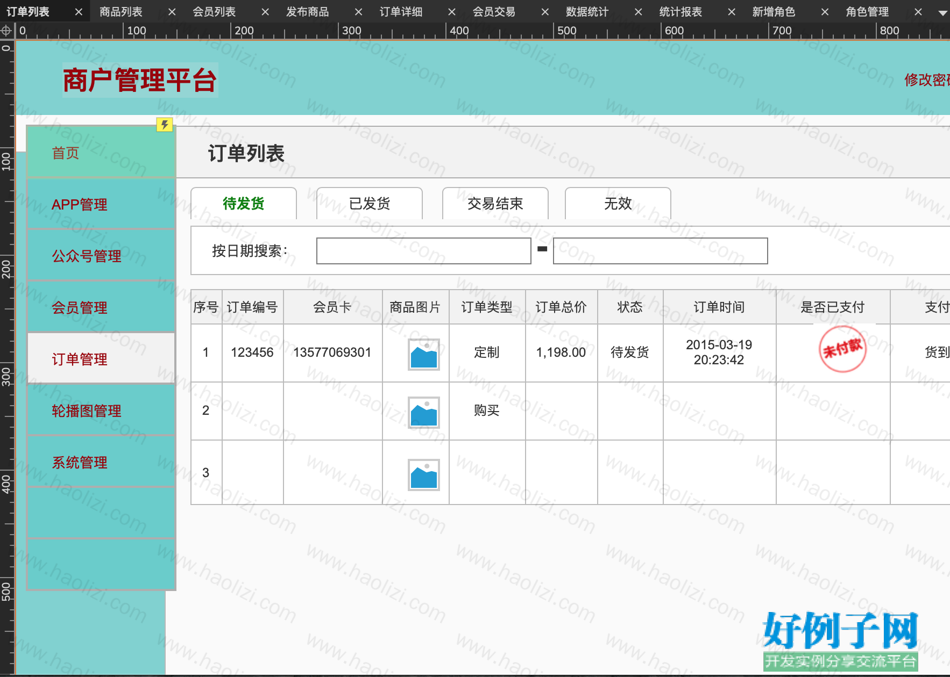Image resolution: width=950 pixels, height=677 pixels.
Task: Click the ruler origin crosshair icon
Action: 6,31
